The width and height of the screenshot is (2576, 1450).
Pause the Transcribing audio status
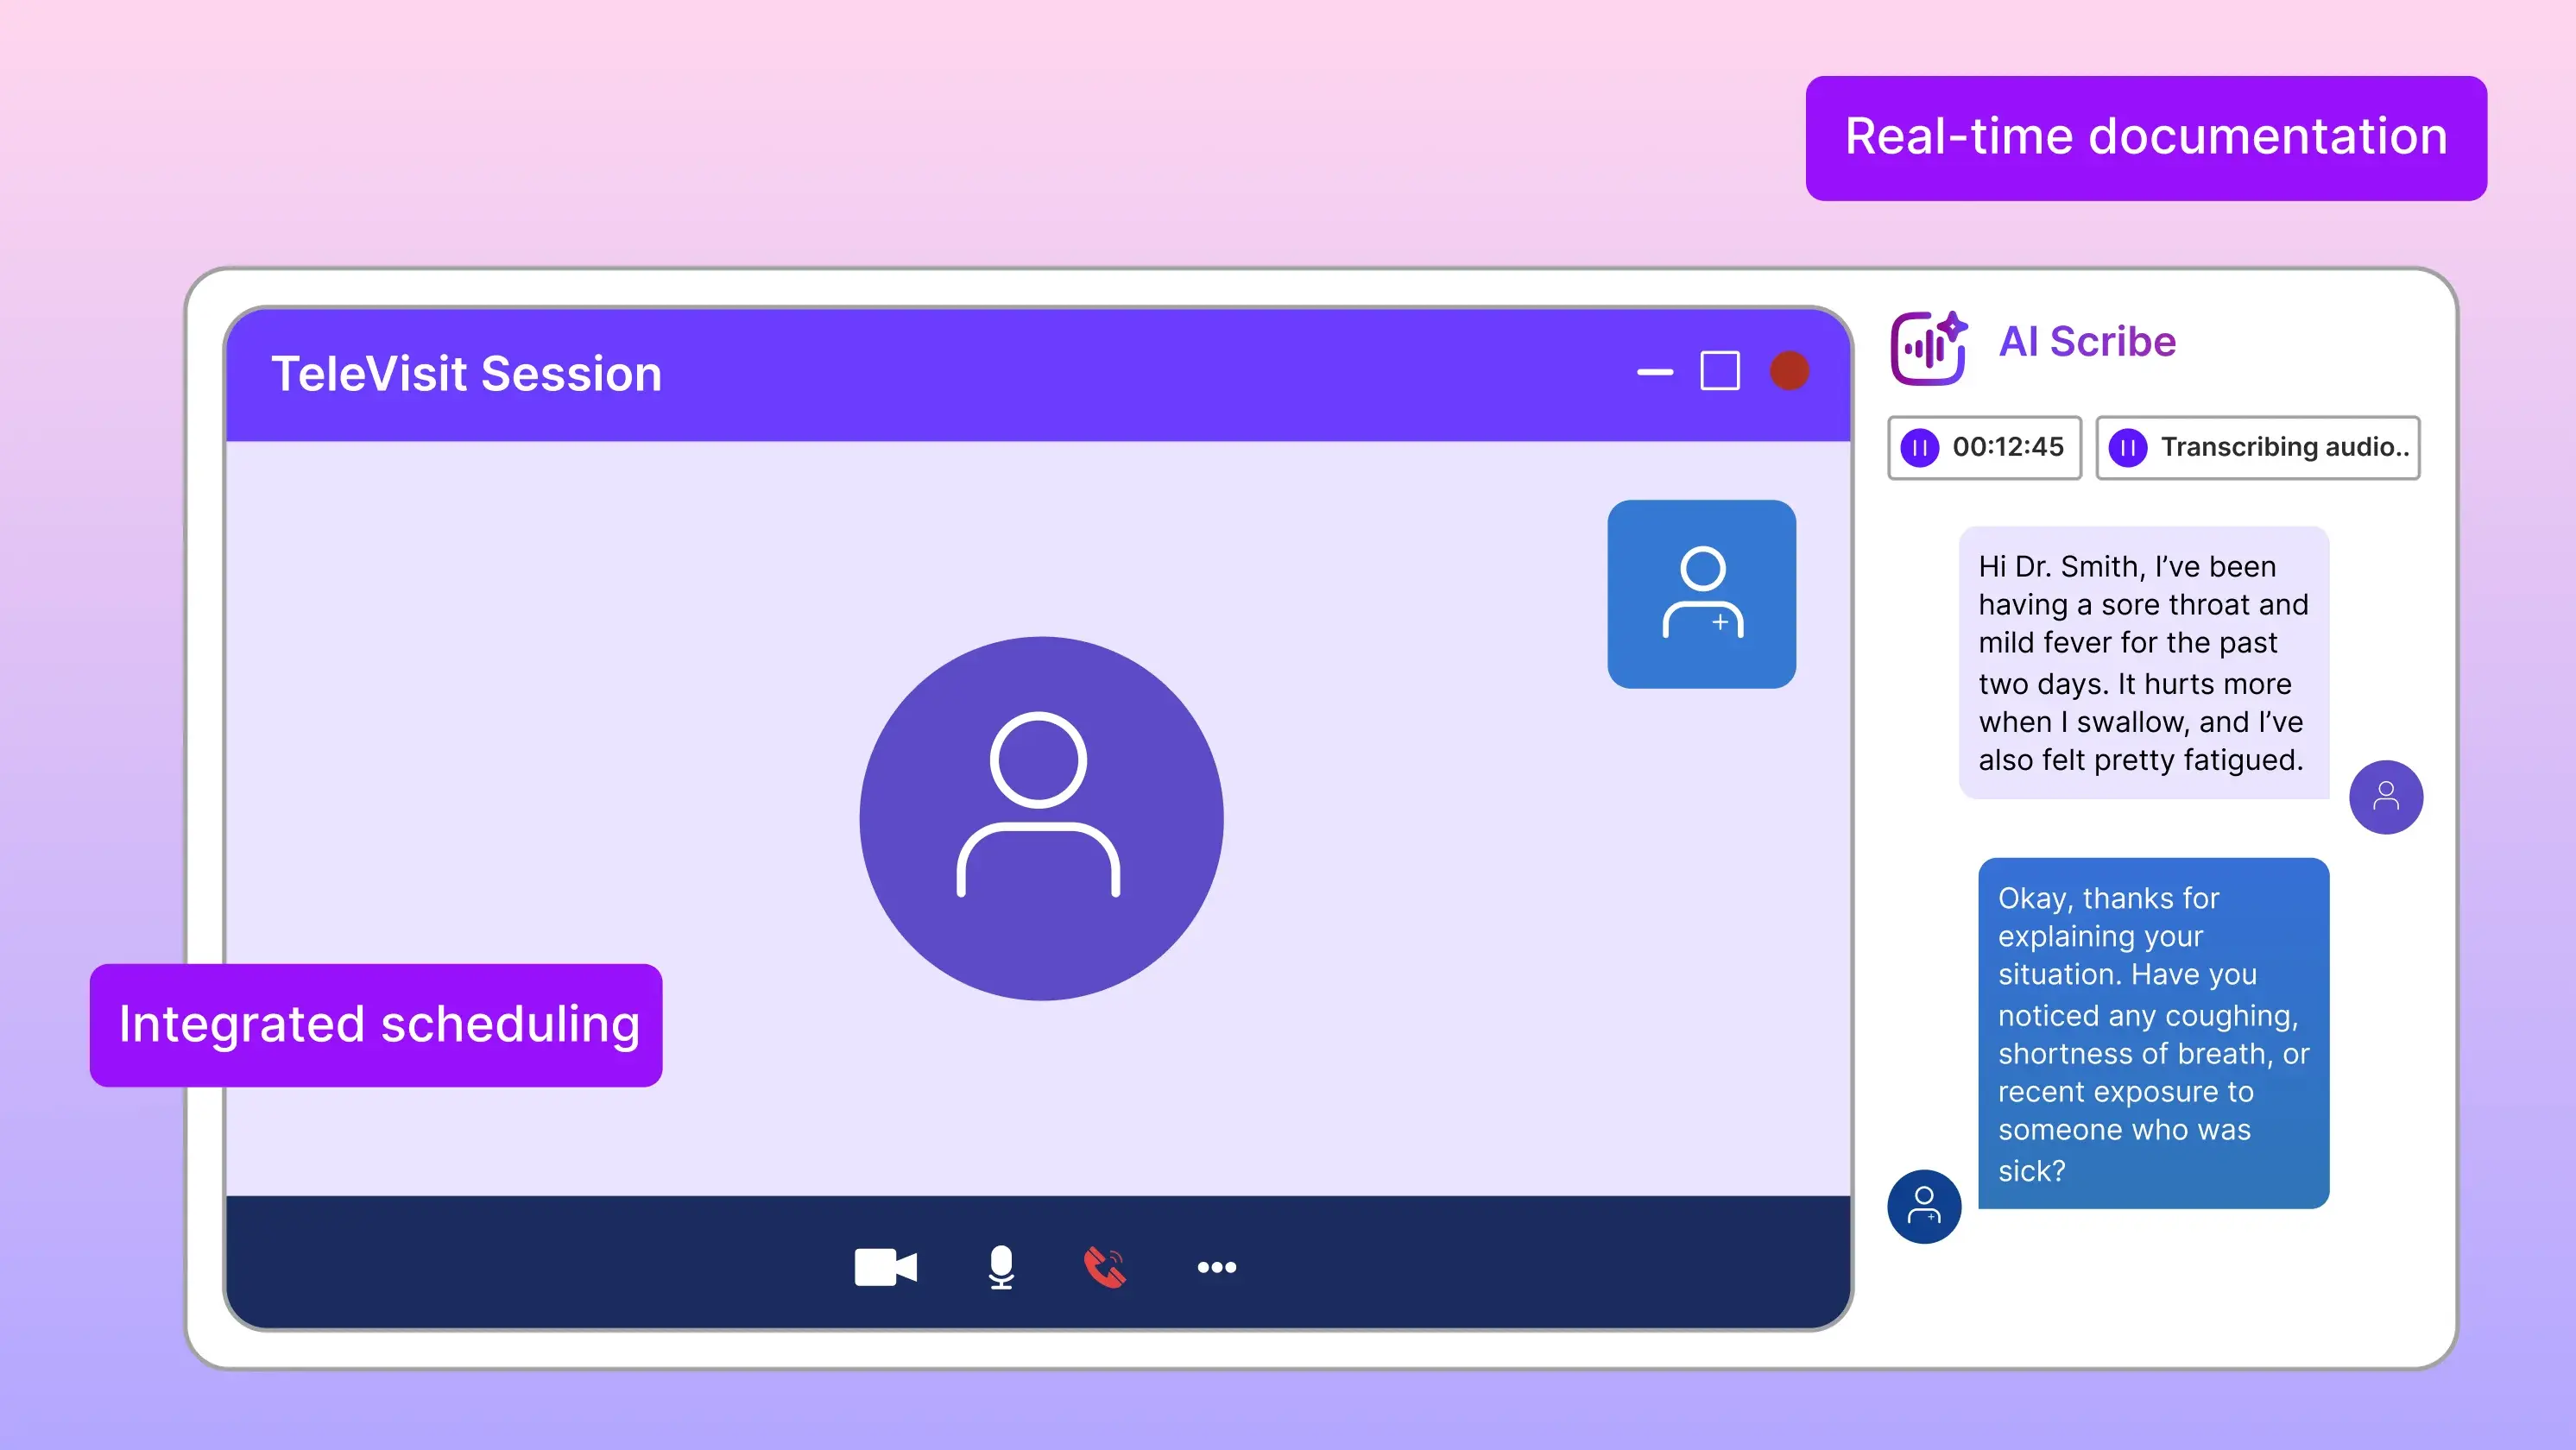tap(2127, 447)
